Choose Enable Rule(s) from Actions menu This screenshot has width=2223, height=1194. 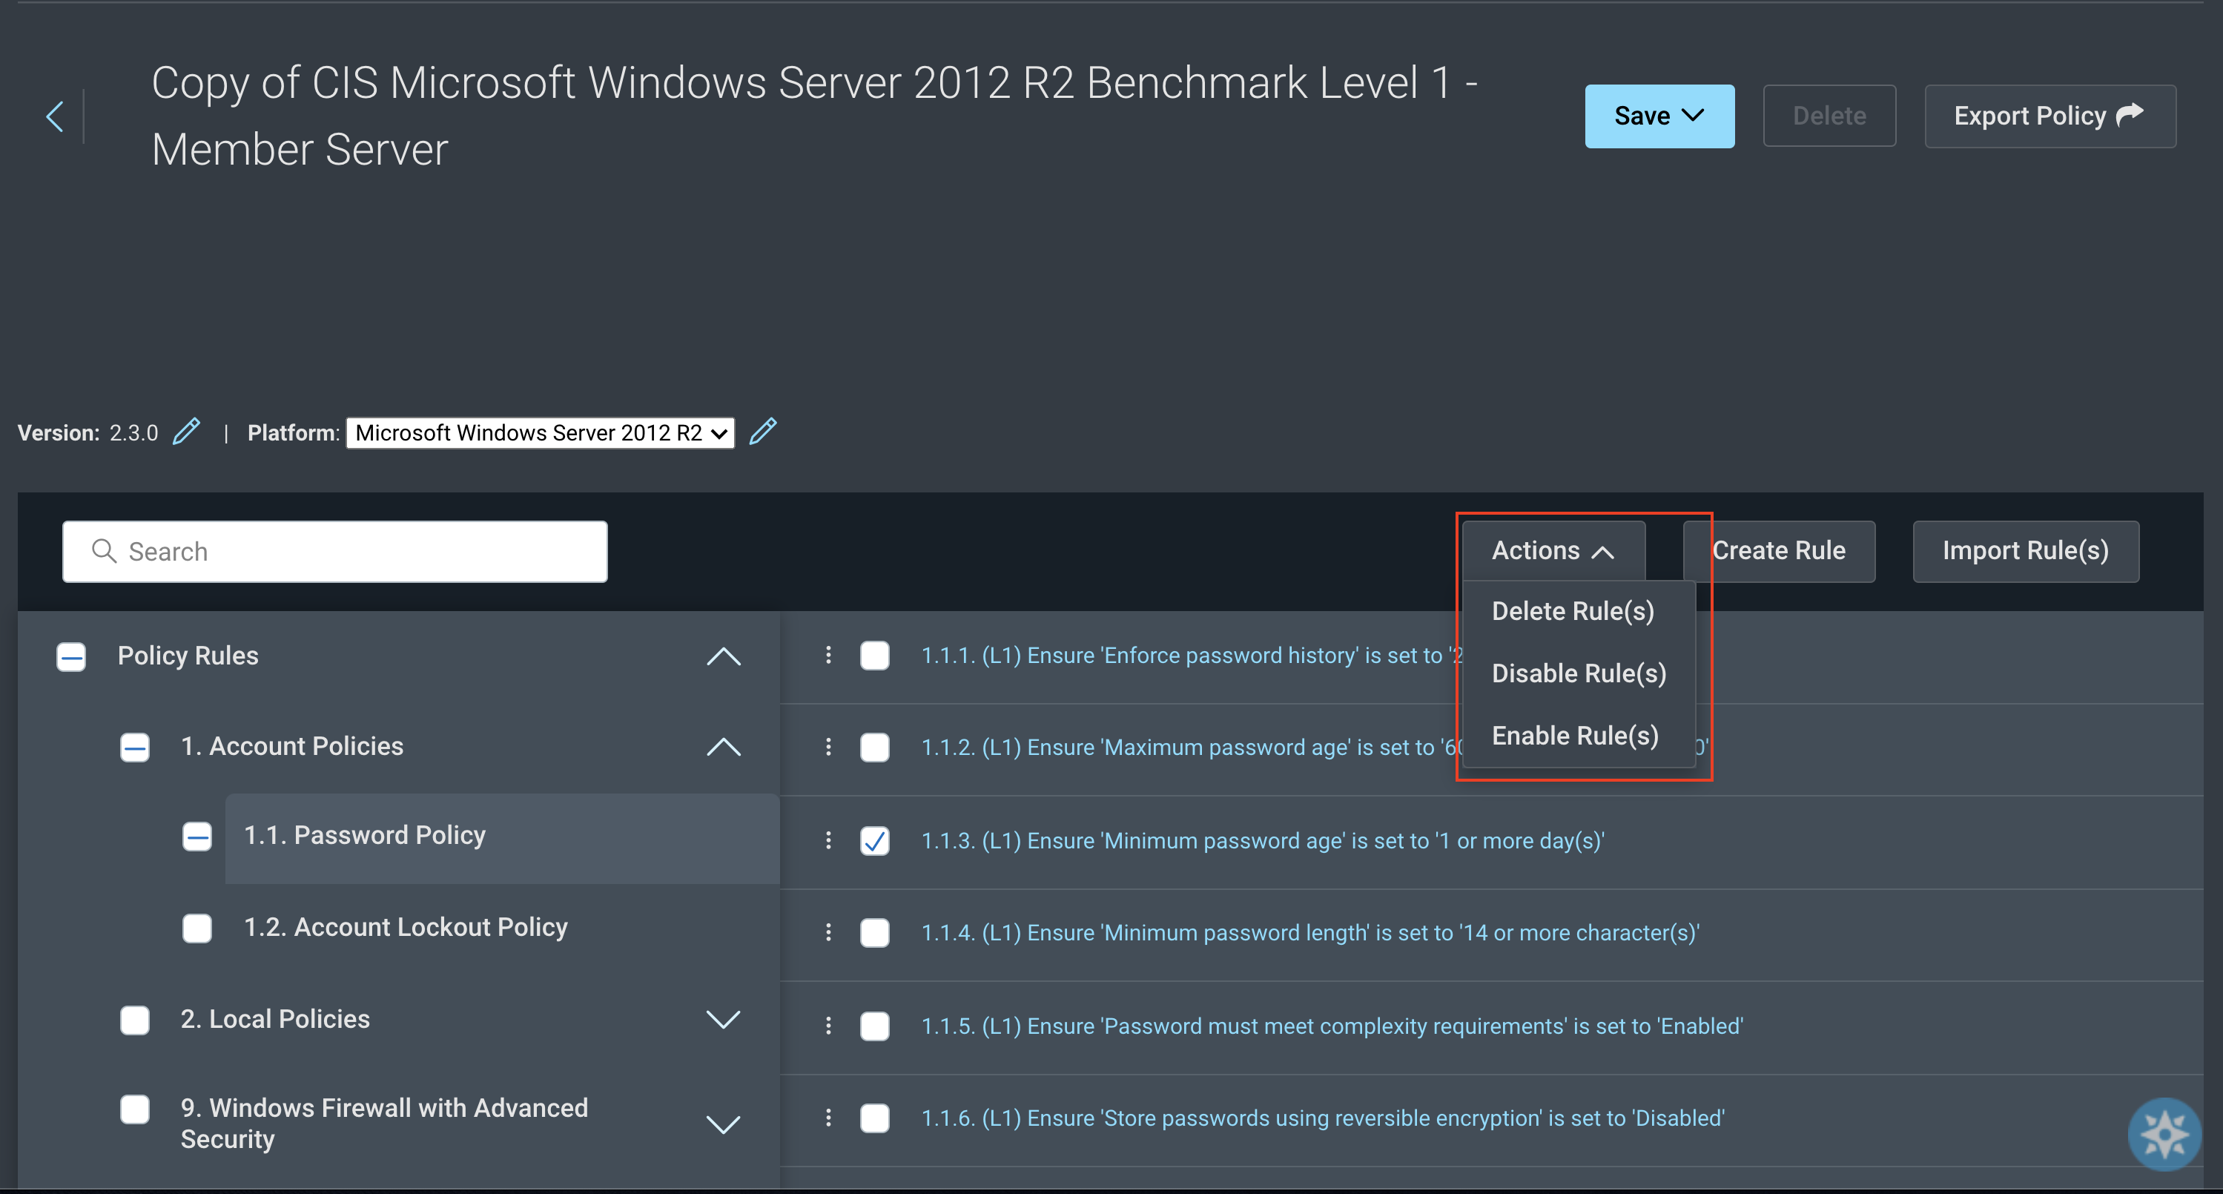[1576, 735]
